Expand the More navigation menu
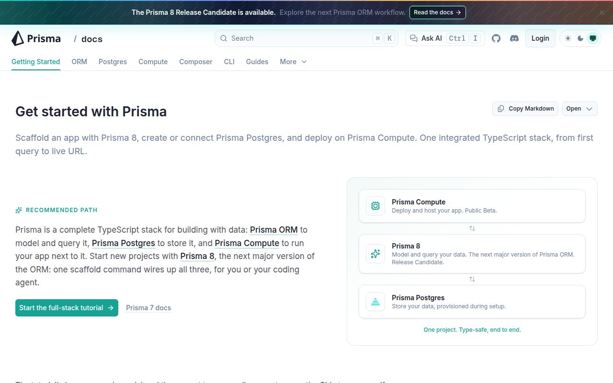 click(293, 62)
